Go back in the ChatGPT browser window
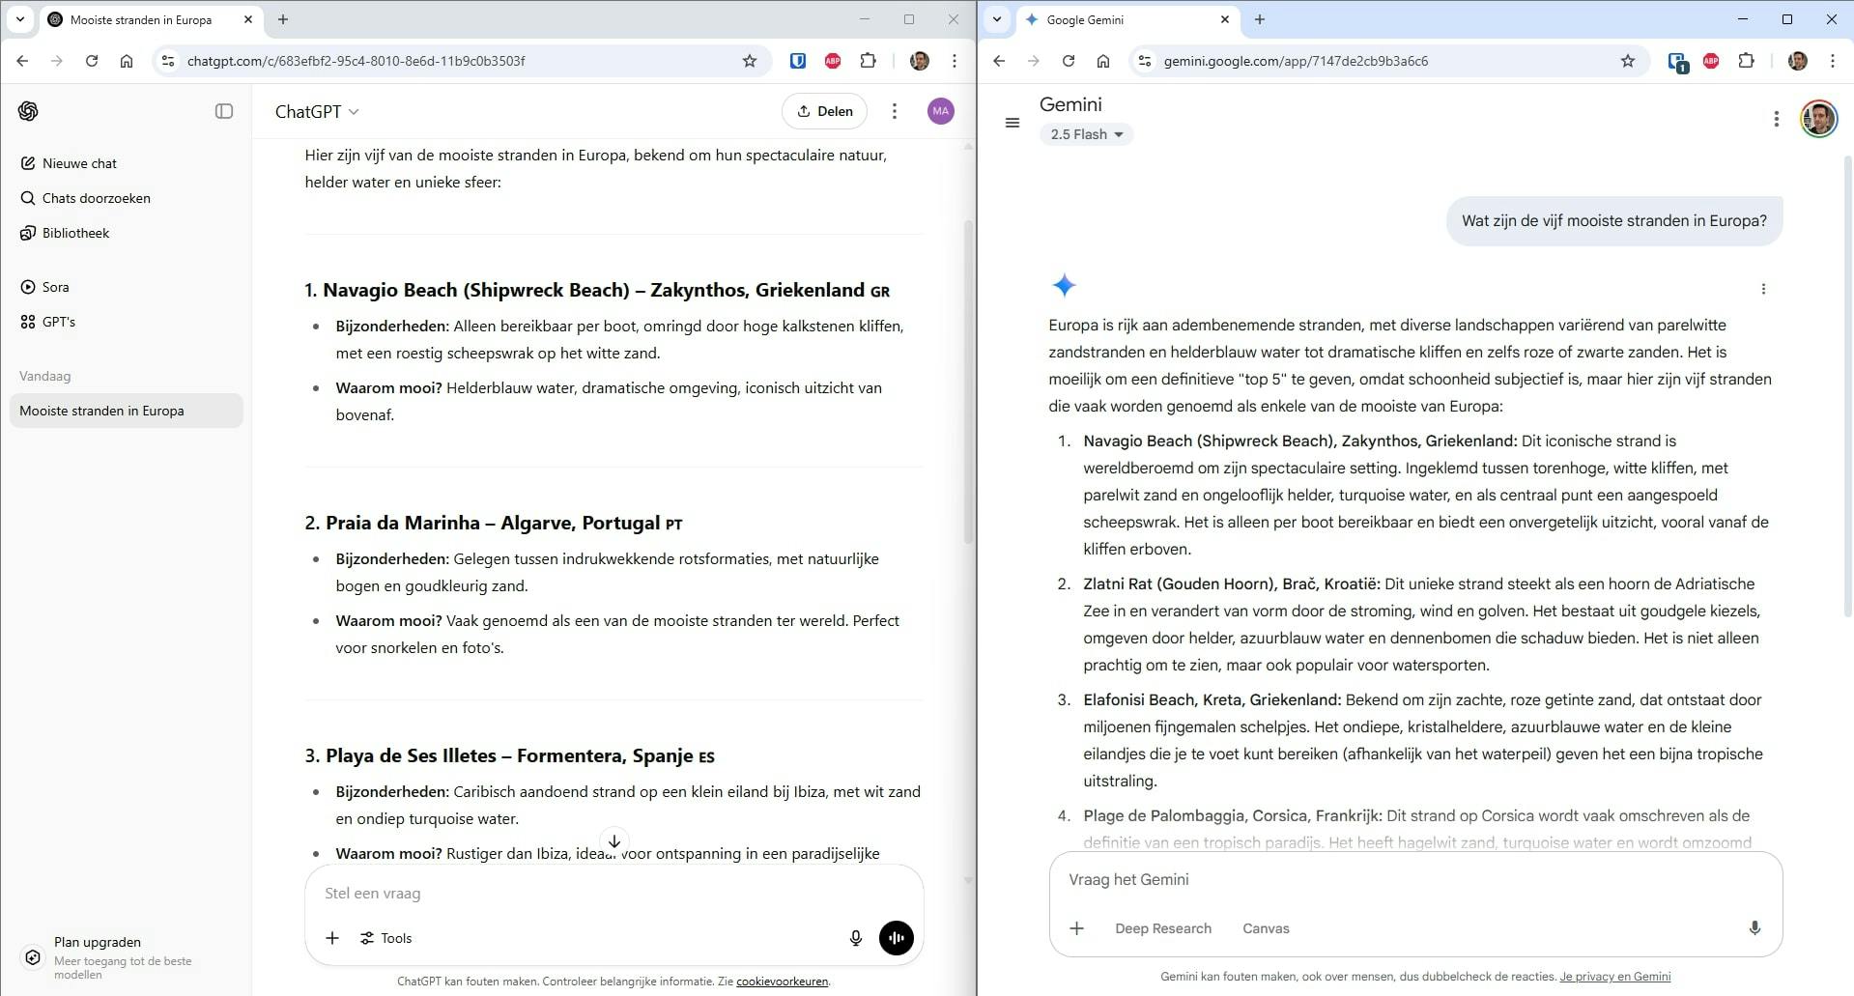1854x996 pixels. point(22,61)
